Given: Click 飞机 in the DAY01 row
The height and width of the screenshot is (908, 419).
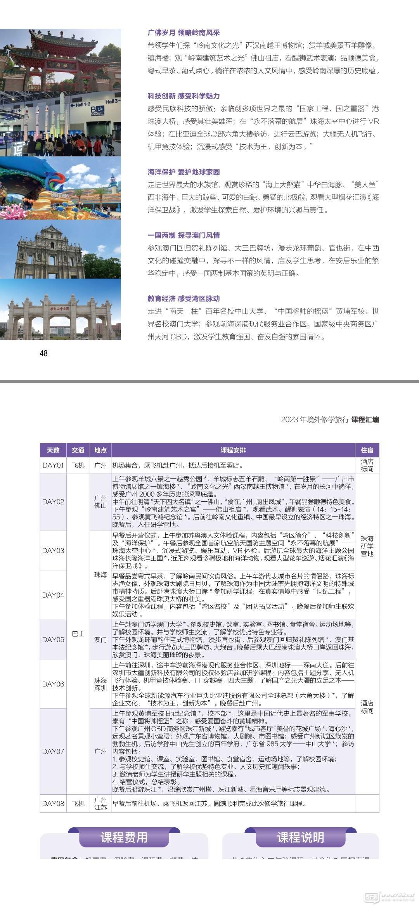Looking at the screenshot, I should (x=78, y=465).
